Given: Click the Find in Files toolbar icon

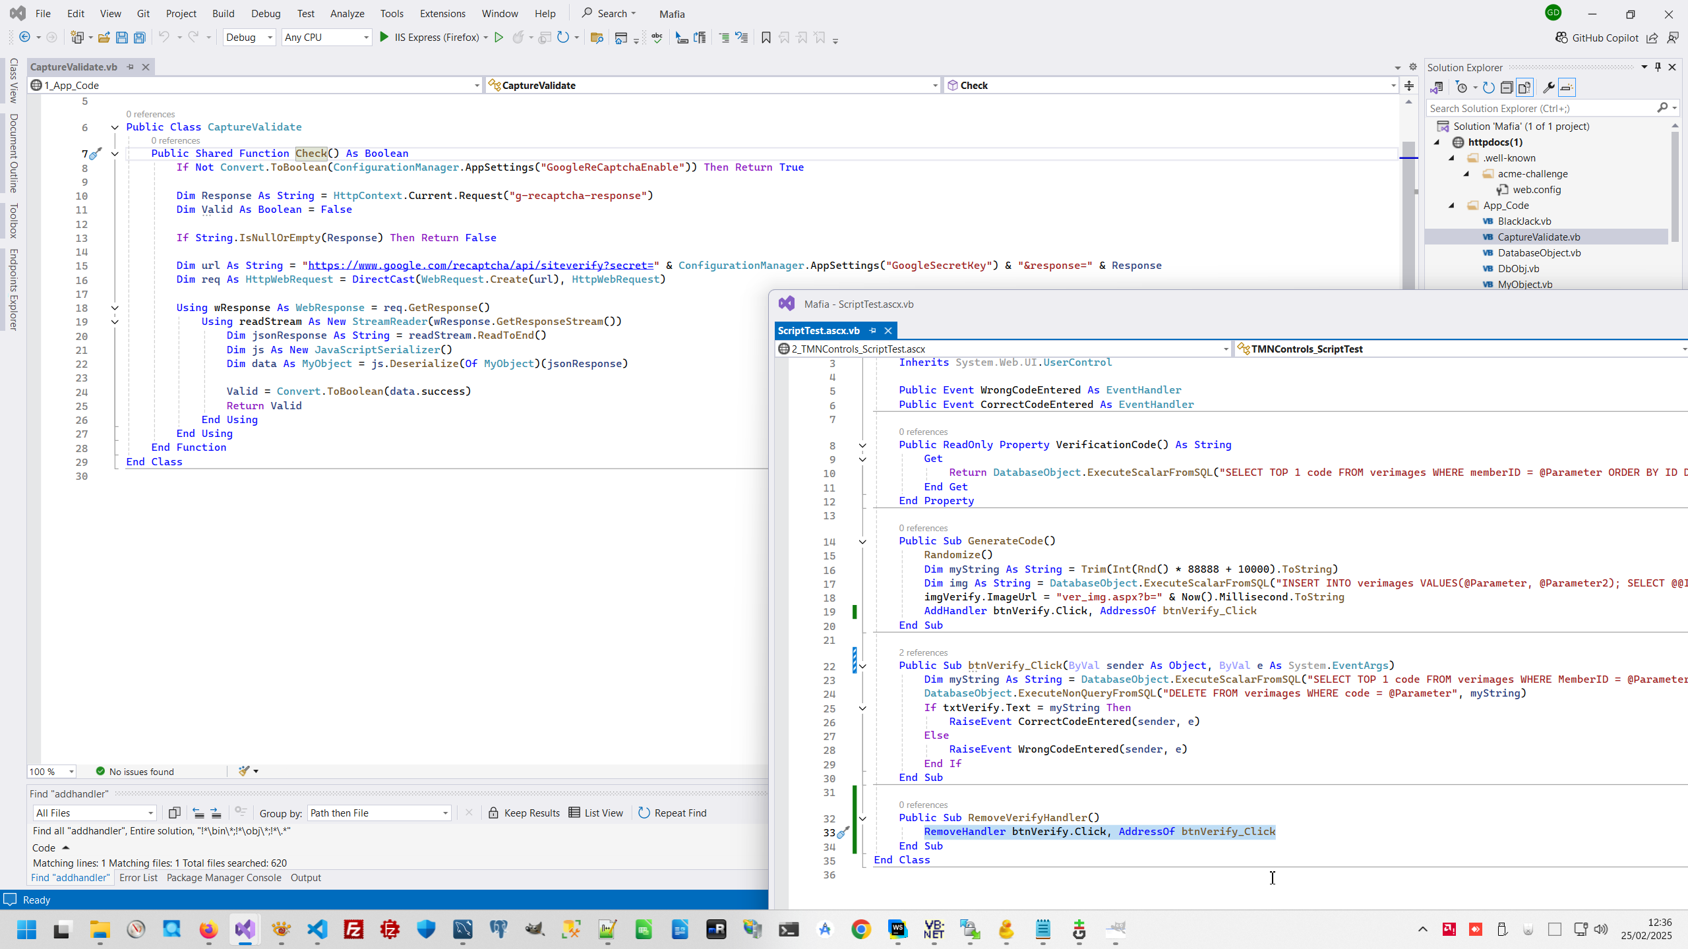Looking at the screenshot, I should pos(597,38).
